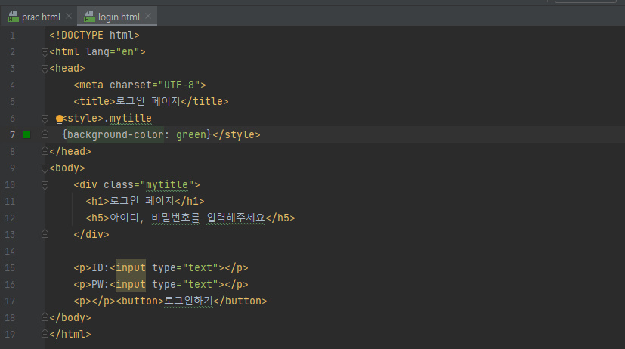Click the highlighted input on the PW line
Screen dimensions: 625x349
[x=130, y=285]
